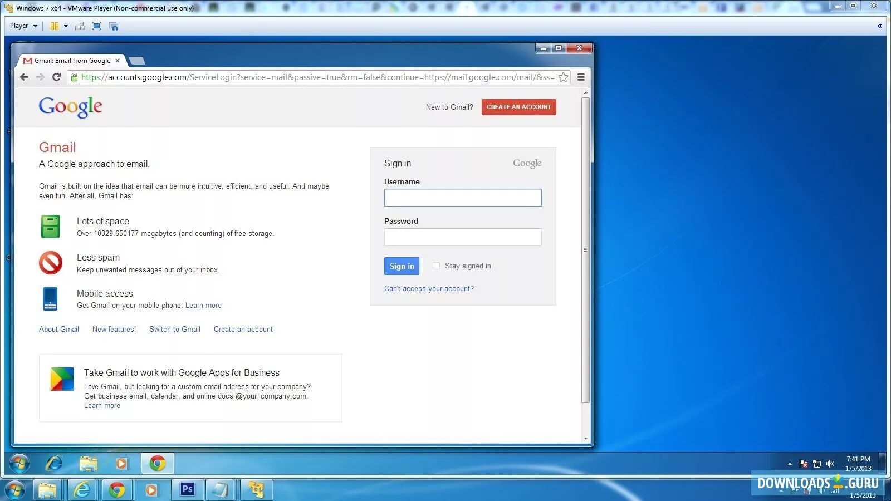The width and height of the screenshot is (891, 501).
Task: Expand the power options dropdown arrow
Action: click(x=66, y=26)
